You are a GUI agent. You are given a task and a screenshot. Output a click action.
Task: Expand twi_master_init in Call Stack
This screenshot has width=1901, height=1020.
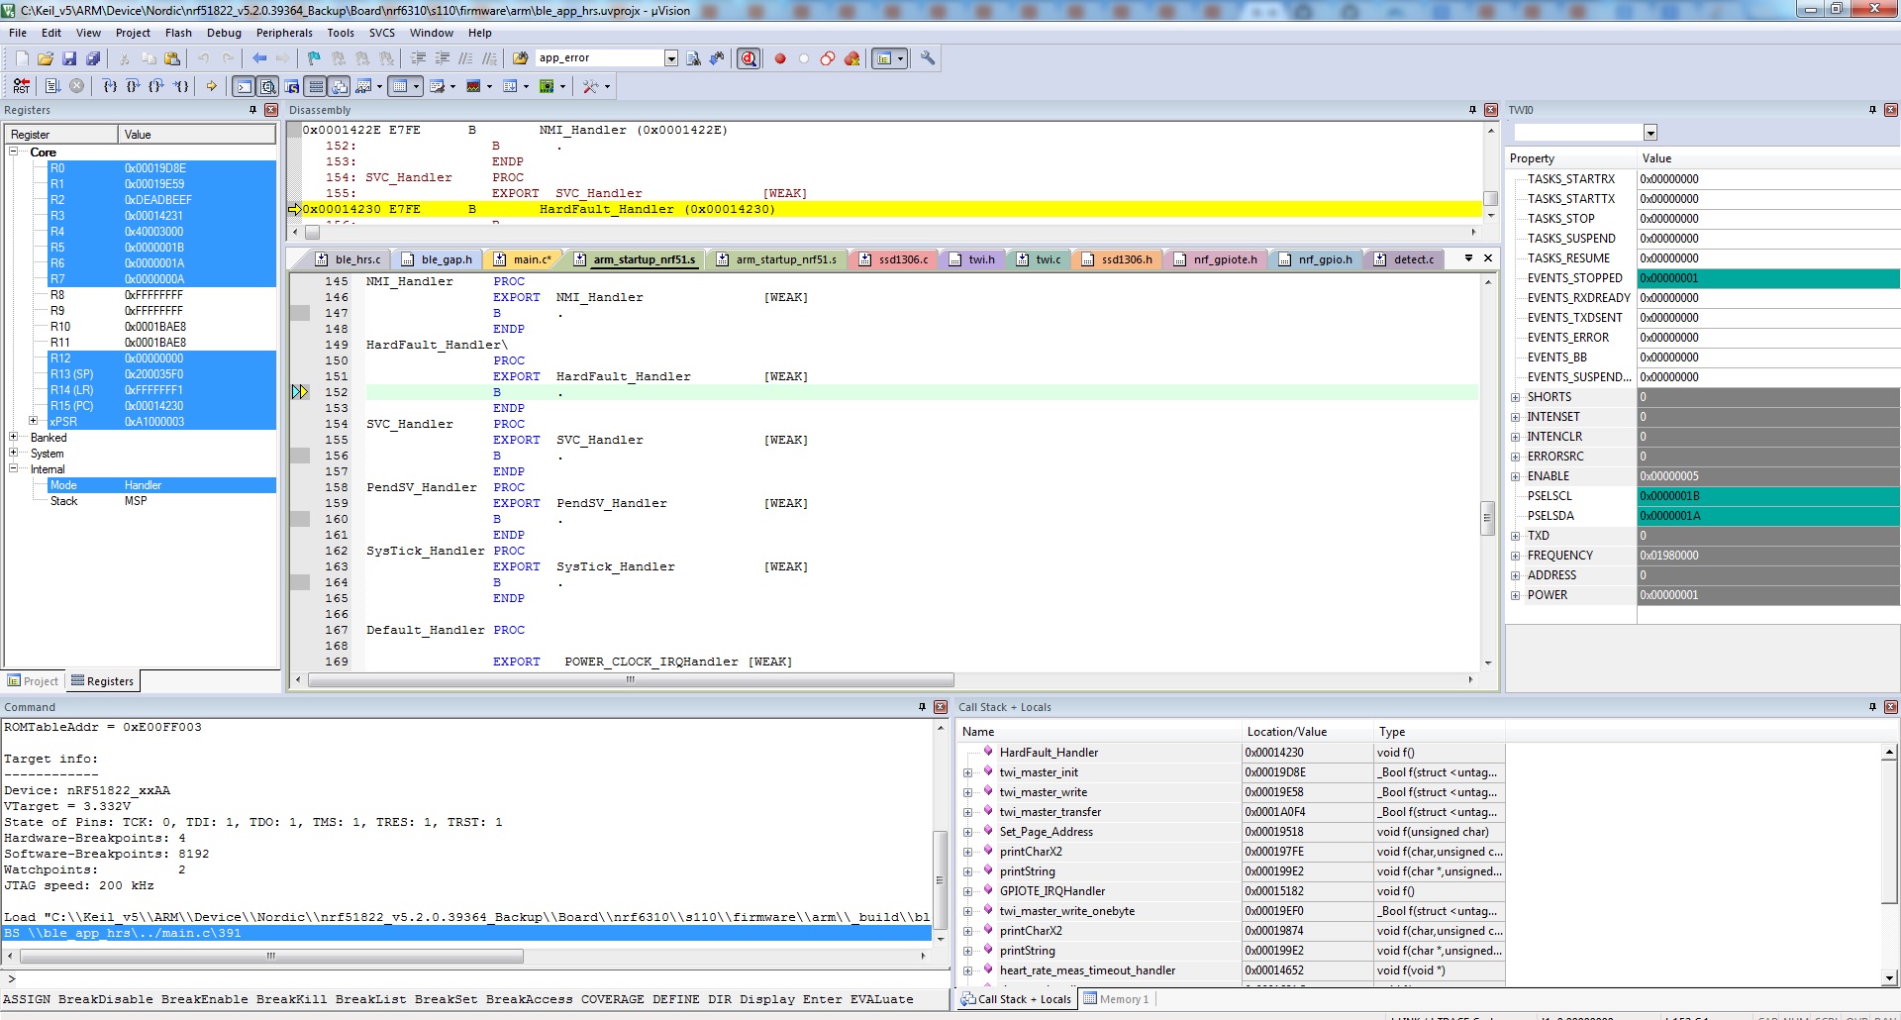pyautogui.click(x=968, y=772)
